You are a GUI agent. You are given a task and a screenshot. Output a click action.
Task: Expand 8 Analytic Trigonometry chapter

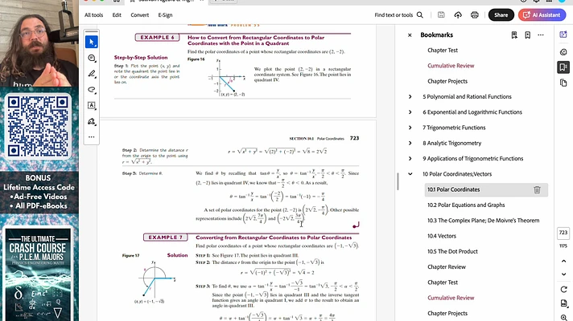tap(410, 143)
